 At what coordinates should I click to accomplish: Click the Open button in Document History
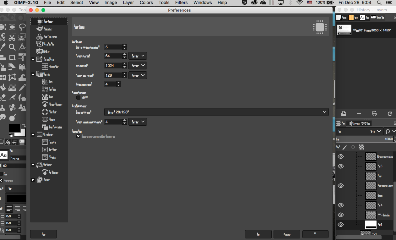(344, 114)
